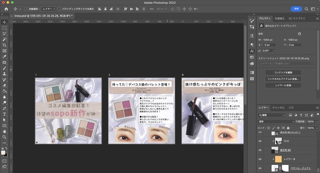
Task: Switch to the チャンネル tab
Action: coord(278,108)
